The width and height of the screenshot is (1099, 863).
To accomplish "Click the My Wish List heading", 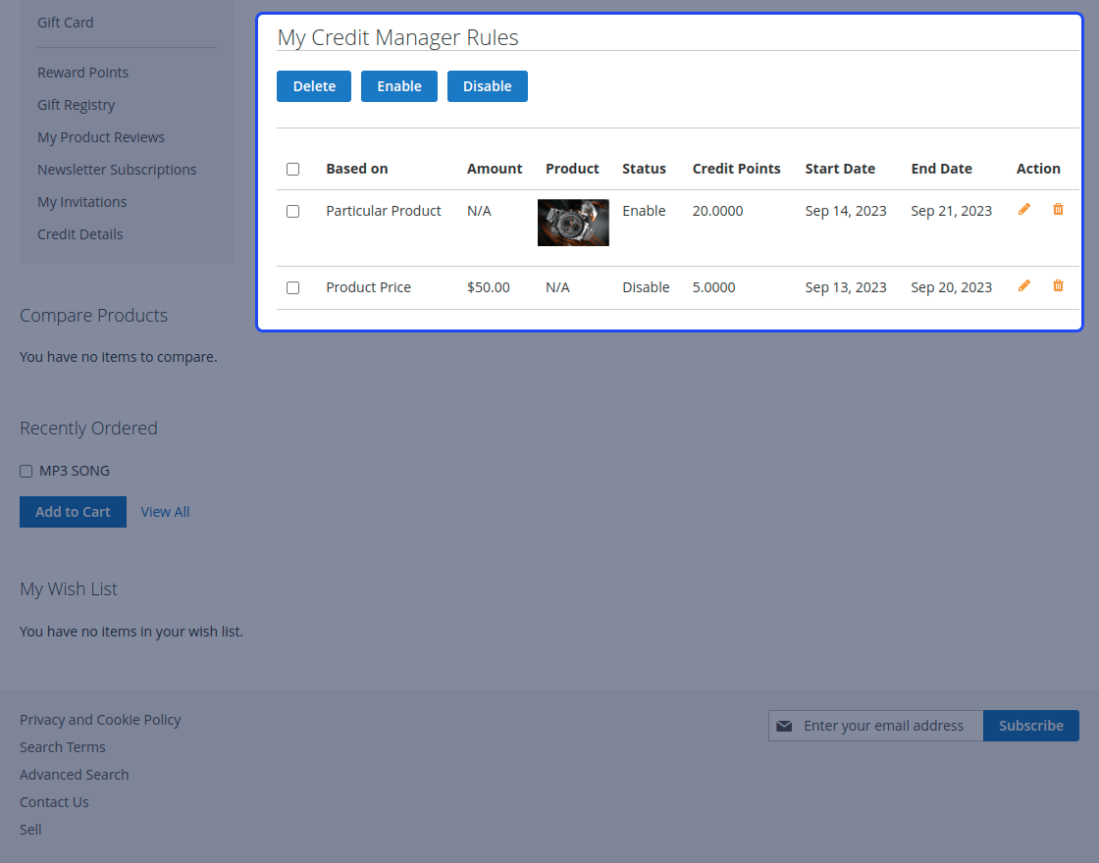I will (69, 589).
